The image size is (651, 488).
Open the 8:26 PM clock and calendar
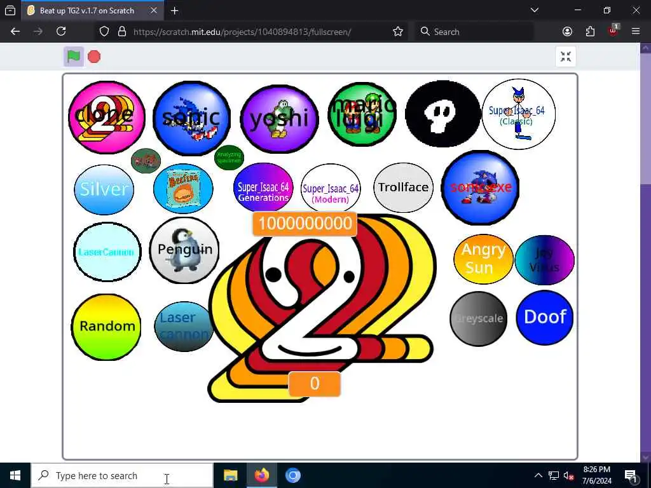(596, 475)
